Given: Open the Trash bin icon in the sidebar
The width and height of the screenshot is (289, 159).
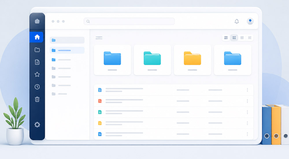Looking at the screenshot, I should tap(37, 99).
